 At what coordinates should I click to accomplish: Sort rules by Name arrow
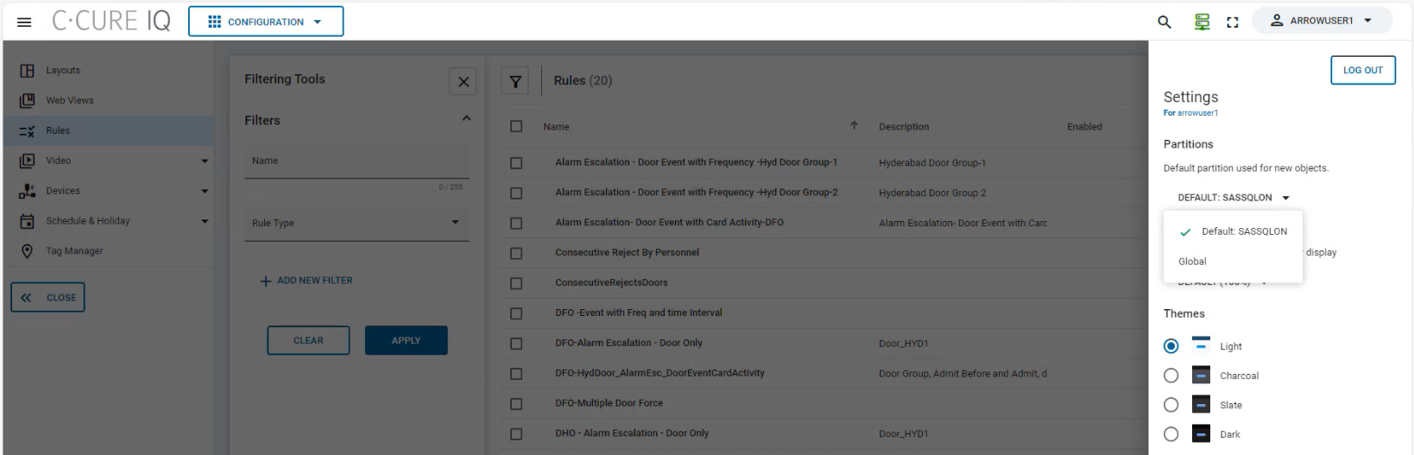(854, 125)
